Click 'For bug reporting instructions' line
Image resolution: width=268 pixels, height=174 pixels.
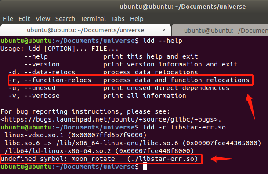[x=85, y=111]
